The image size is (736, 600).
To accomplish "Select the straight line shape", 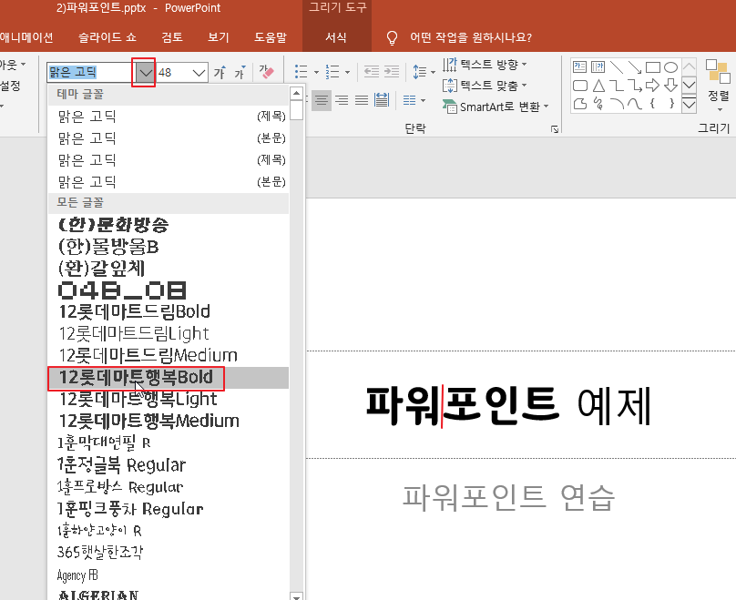I will [617, 67].
